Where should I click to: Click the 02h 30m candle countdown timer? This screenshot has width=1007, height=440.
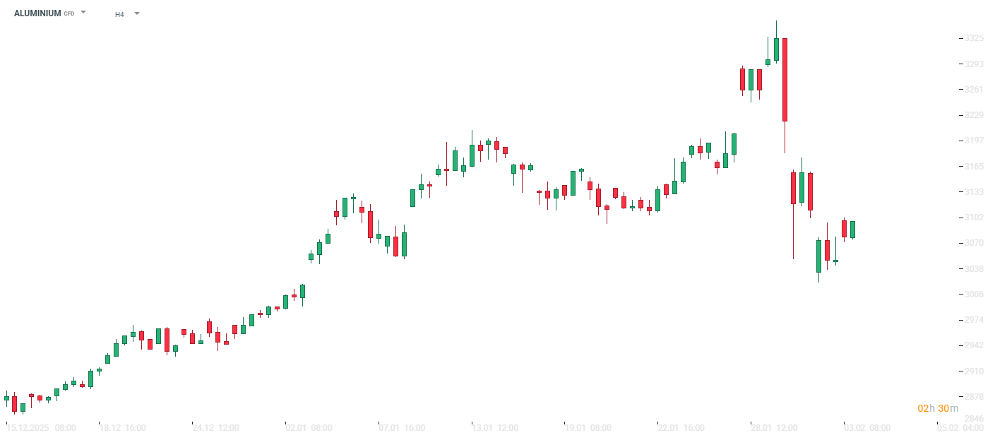click(x=938, y=408)
